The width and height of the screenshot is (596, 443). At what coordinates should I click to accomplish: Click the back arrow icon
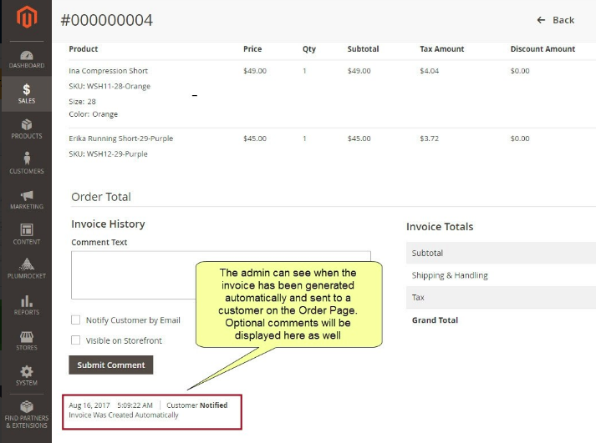tap(541, 20)
